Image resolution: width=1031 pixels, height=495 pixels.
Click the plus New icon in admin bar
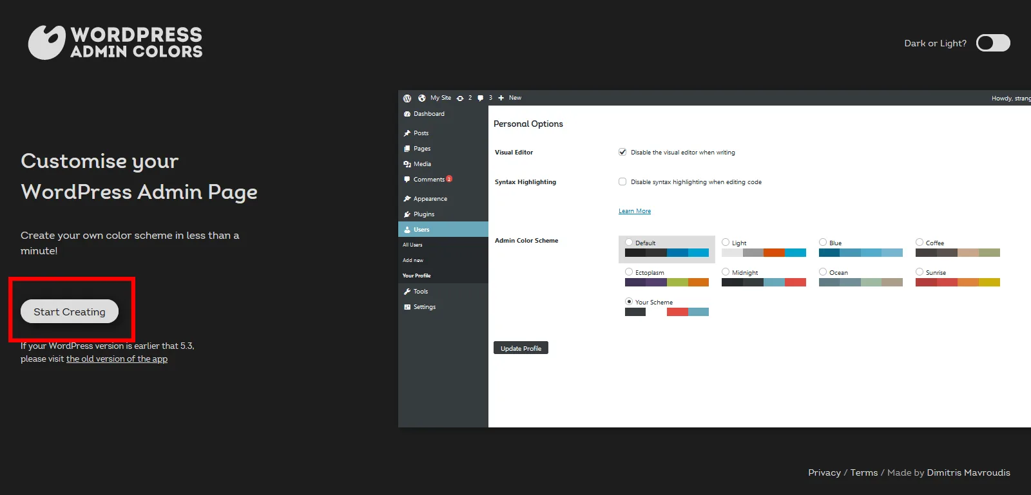[501, 98]
